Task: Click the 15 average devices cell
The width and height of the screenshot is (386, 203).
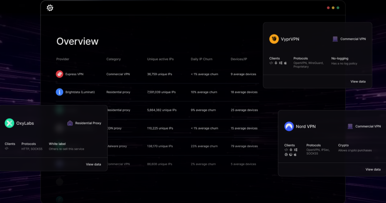Action: click(244, 128)
